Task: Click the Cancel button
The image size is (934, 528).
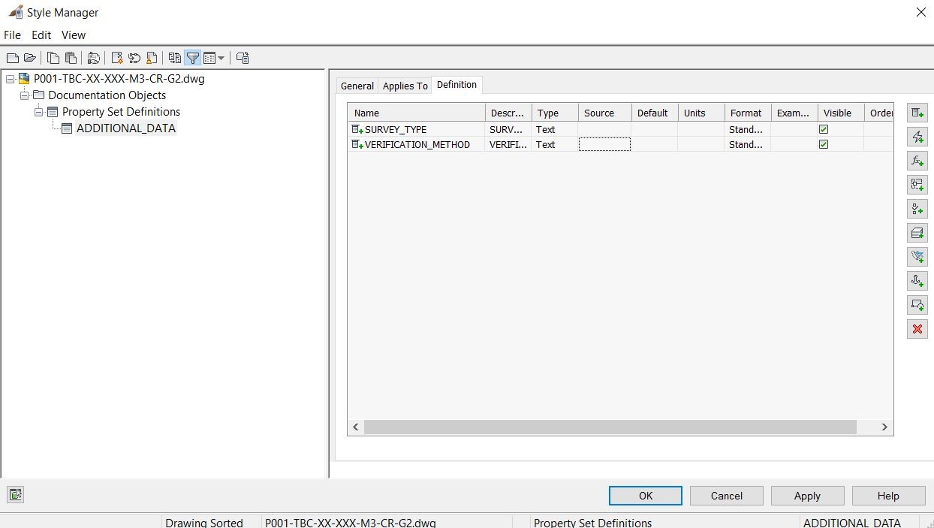Action: tap(727, 496)
